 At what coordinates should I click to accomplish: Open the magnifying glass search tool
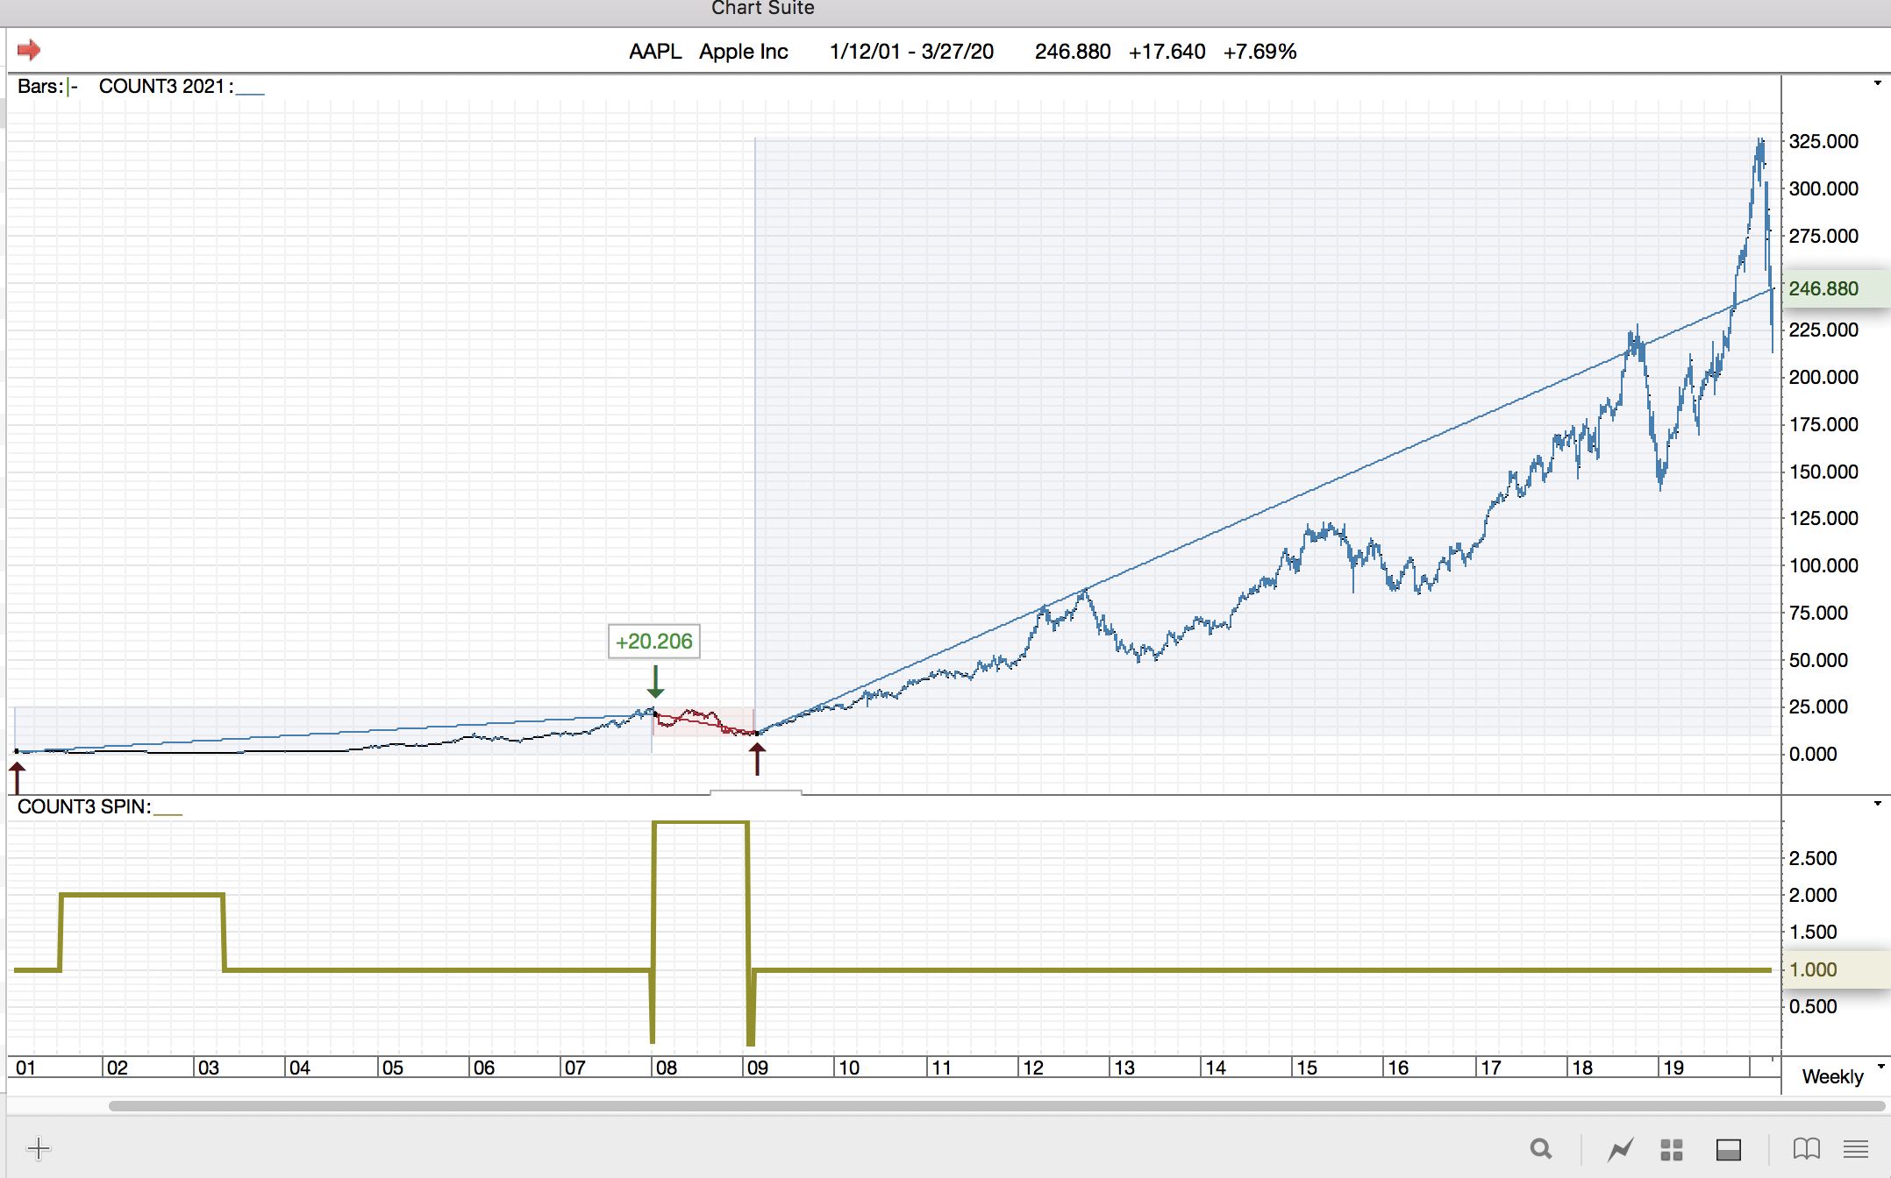[1540, 1148]
